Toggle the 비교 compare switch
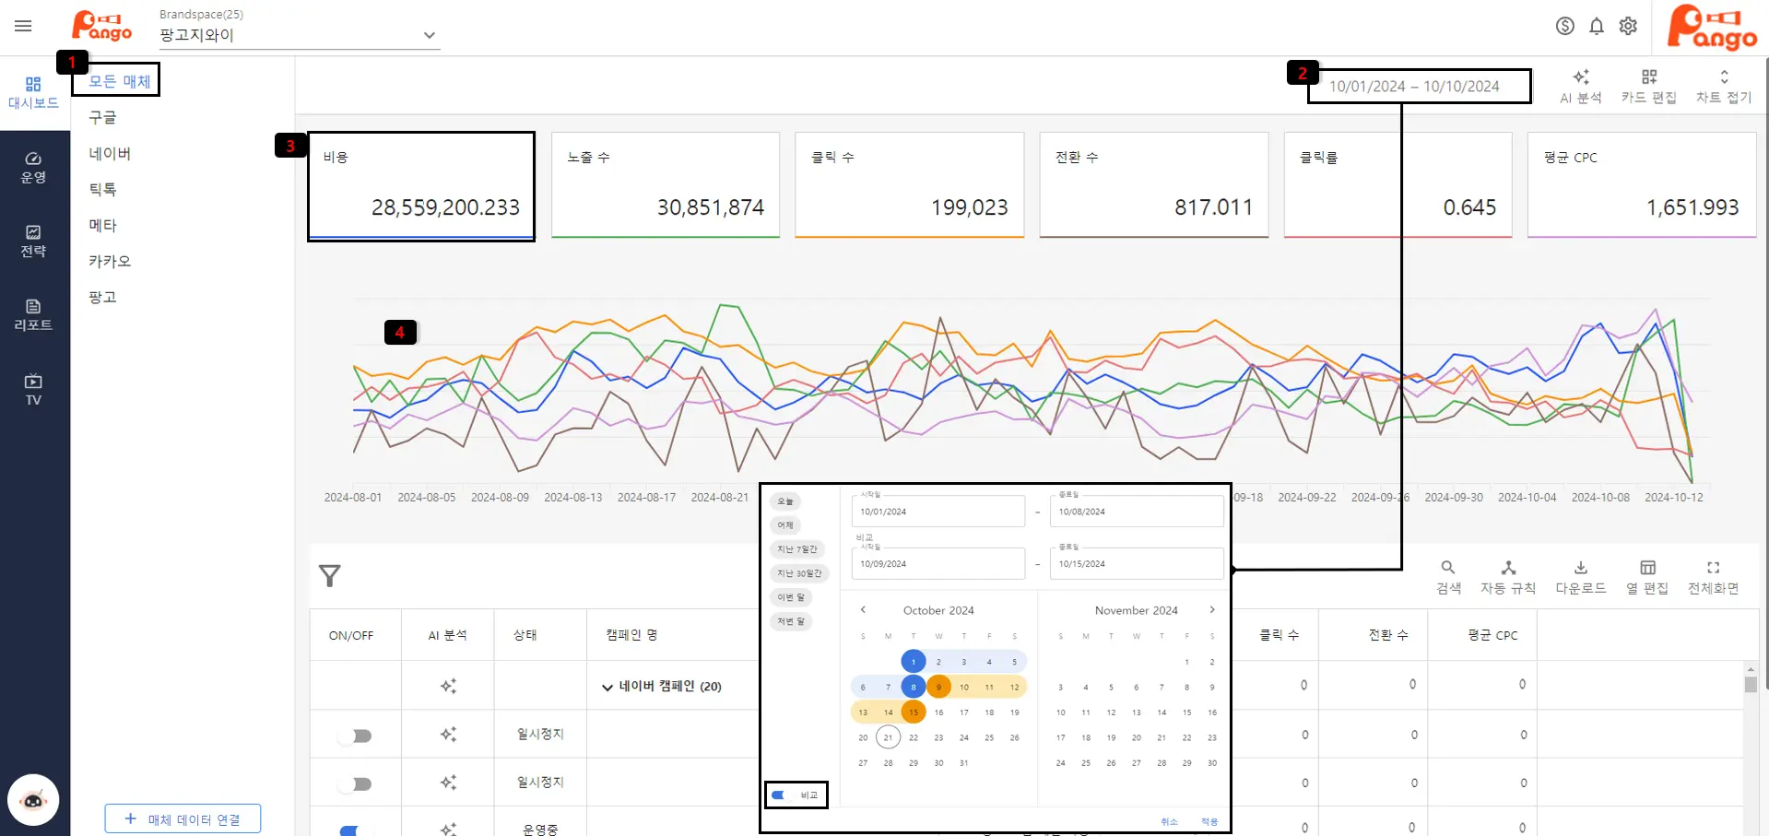 780,795
